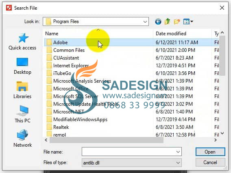Open Quick access in the sidebar

click(x=22, y=42)
